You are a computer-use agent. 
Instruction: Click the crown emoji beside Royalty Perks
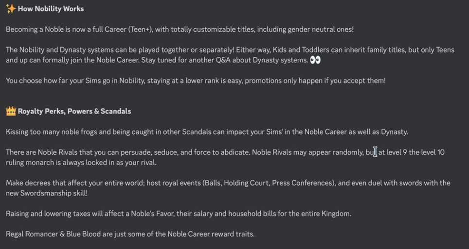coord(11,111)
